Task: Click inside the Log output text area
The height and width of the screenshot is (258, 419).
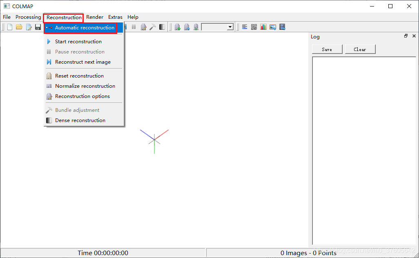Action: (364, 151)
